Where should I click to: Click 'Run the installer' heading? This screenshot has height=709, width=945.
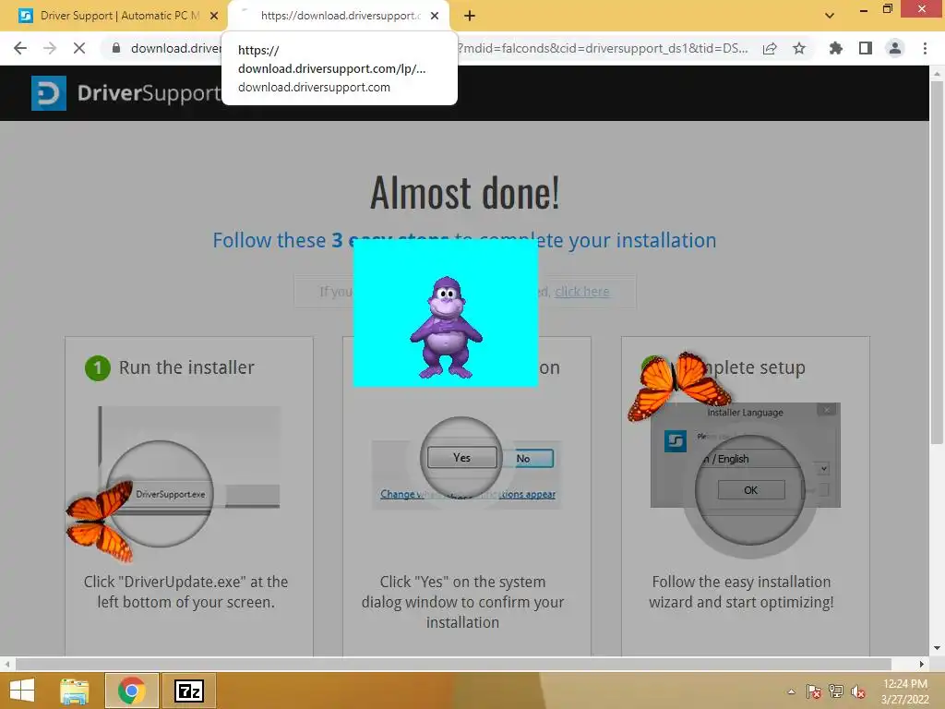click(186, 367)
